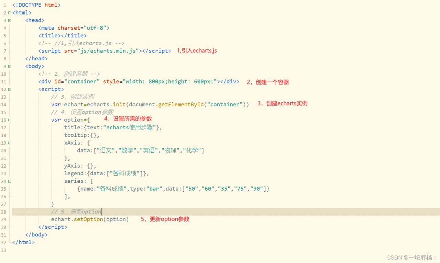Screen dimensions: 440x263
Task: Click the <!DOCTYPE html> declaration
Action: coord(36,5)
